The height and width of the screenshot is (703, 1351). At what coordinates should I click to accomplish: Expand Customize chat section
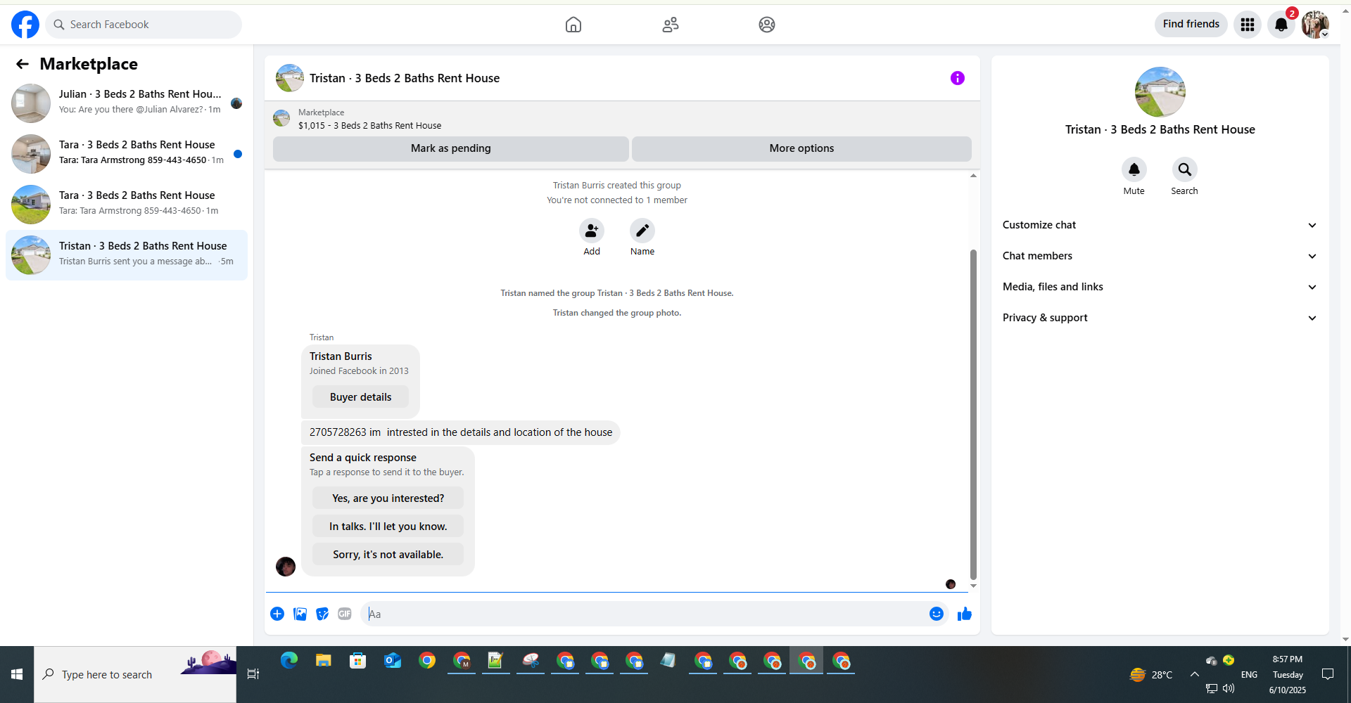(1160, 225)
